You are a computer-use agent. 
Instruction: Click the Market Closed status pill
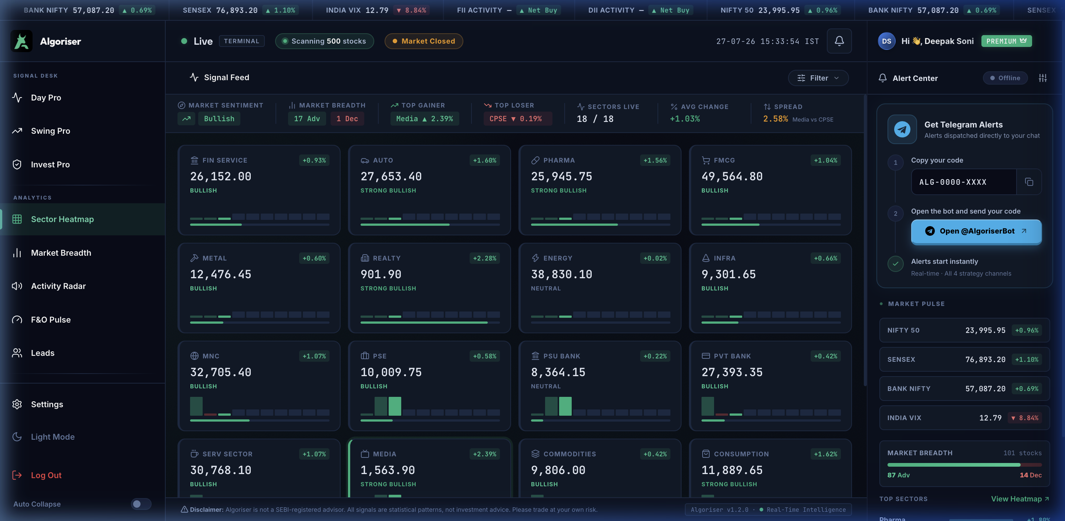pyautogui.click(x=423, y=41)
